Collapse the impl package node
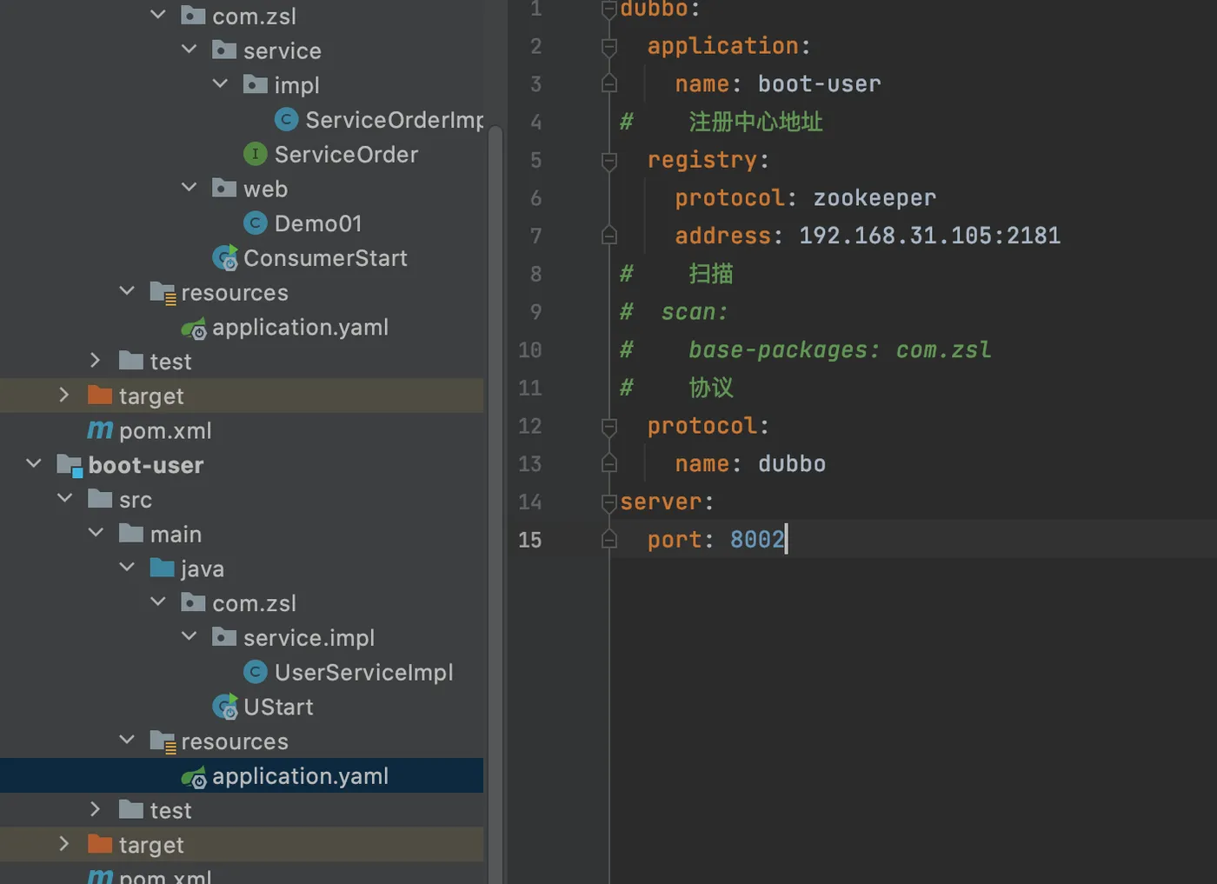The width and height of the screenshot is (1217, 884). tap(221, 84)
